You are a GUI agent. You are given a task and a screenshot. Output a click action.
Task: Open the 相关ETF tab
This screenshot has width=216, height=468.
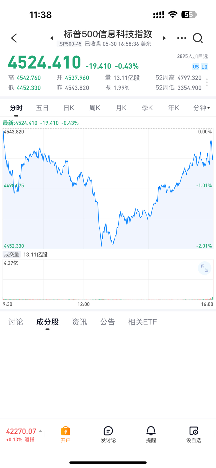click(x=143, y=322)
